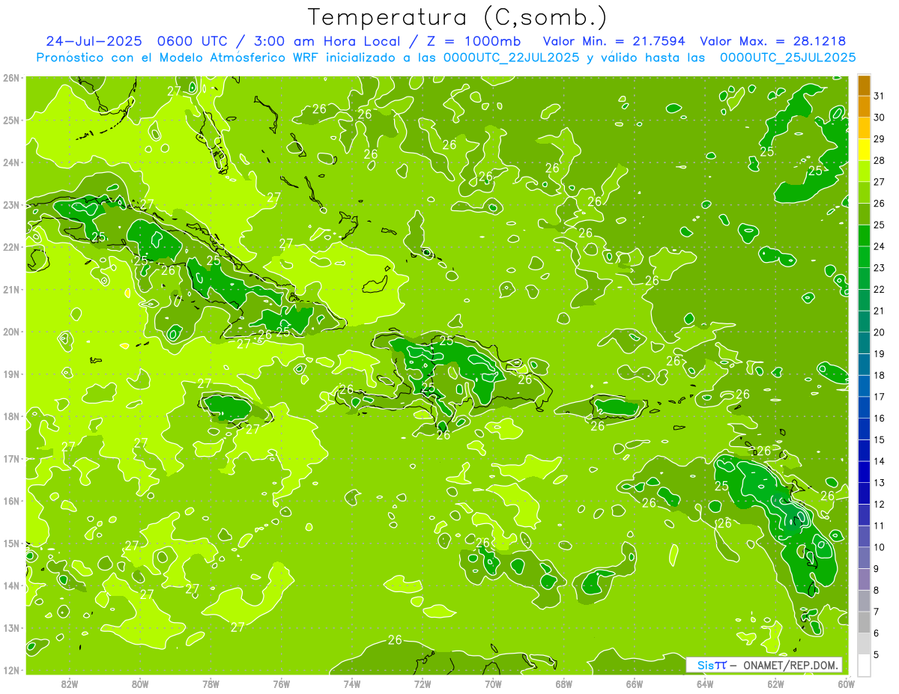The image size is (899, 694).
Task: Click the "0000UTC_22JUL2025" initialization time
Action: tap(512, 58)
